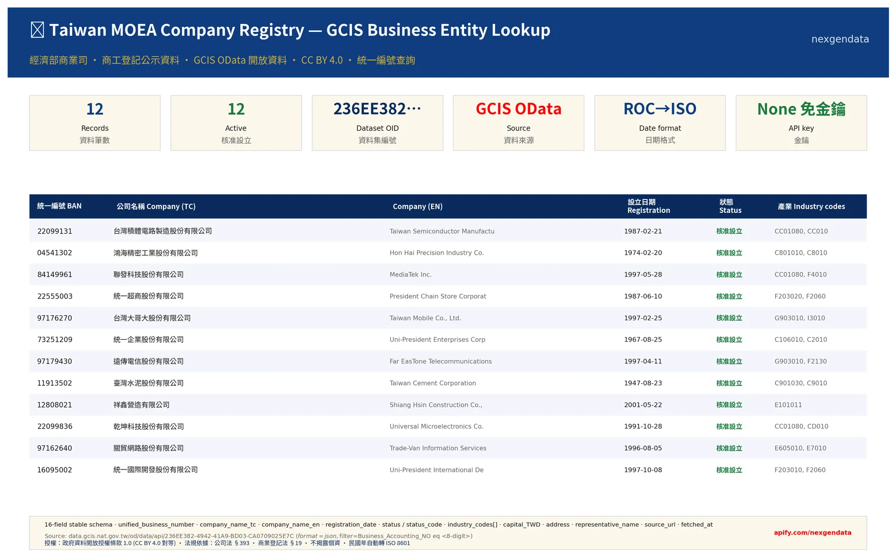Click the Hon Hai Precision Industry Co. name
896x557 pixels.
(x=437, y=253)
